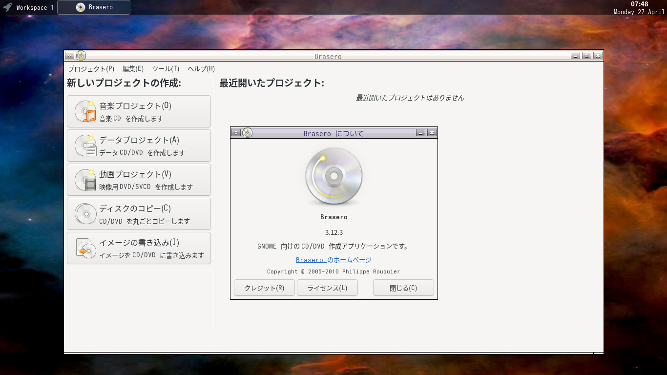Switch to Brasero in the taskbar
The width and height of the screenshot is (667, 375).
coord(94,7)
